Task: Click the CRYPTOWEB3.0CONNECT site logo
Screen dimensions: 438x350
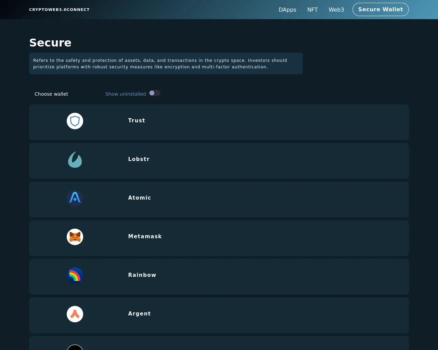Action: [x=59, y=10]
